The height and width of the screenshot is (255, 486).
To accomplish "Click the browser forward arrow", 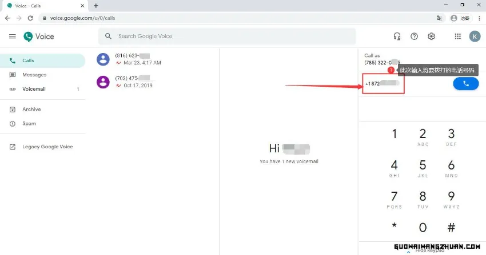I will pos(19,18).
